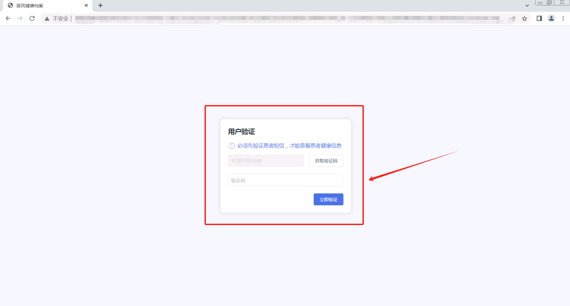Open a new browser tab
The image size is (570, 306).
pos(100,6)
